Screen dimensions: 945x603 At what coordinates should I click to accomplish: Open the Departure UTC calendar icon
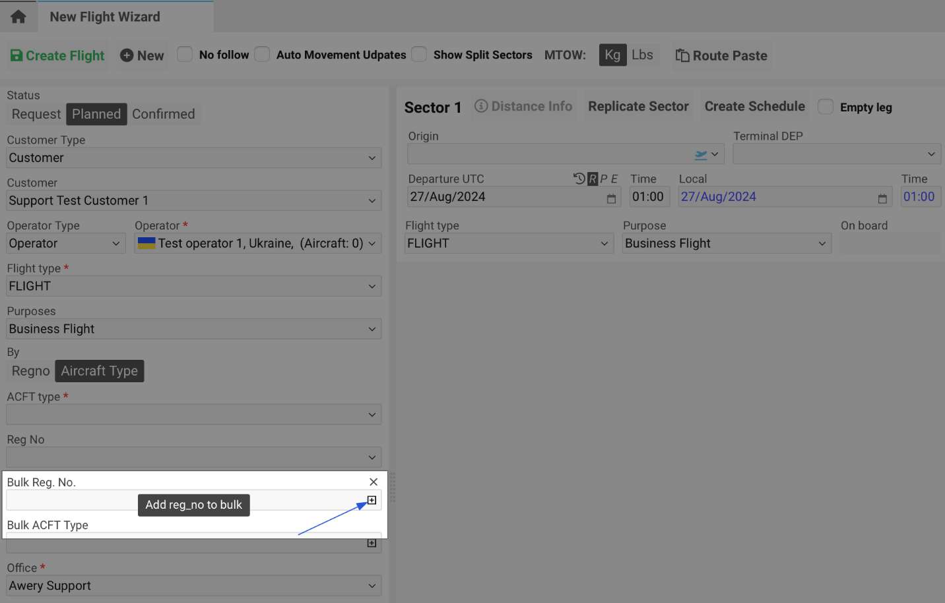pos(610,197)
